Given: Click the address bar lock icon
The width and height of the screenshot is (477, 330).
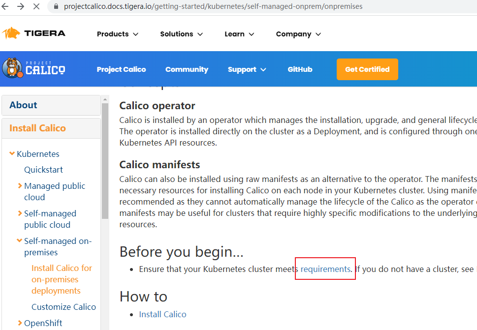Looking at the screenshot, I should 56,7.
